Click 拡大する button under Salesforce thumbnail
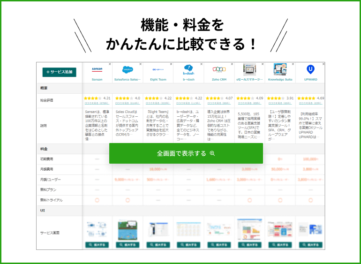Image resolution: width=361 pixels, height=264 pixels. 128,245
